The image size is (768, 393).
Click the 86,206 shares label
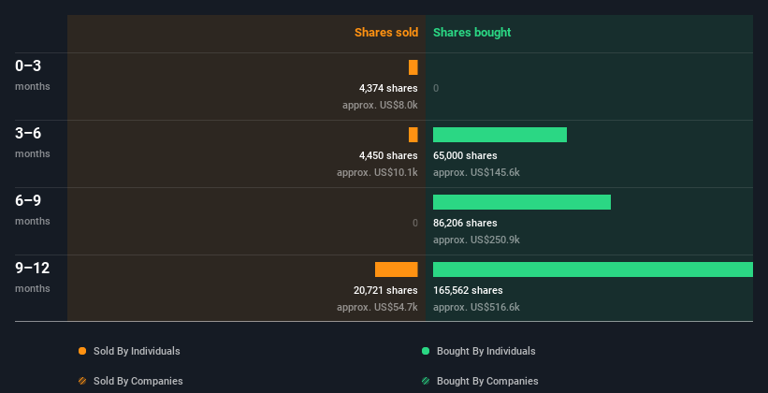(x=465, y=223)
